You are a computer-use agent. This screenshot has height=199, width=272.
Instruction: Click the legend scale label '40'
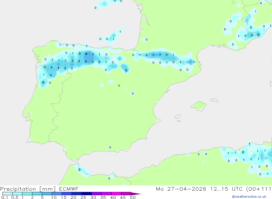point(113,197)
